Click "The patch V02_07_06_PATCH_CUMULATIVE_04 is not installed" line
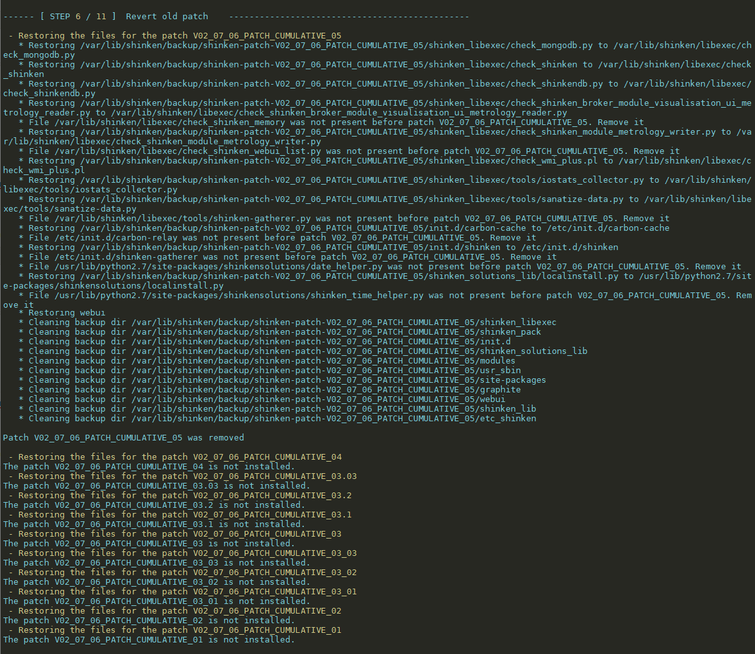The width and height of the screenshot is (755, 654). (149, 467)
